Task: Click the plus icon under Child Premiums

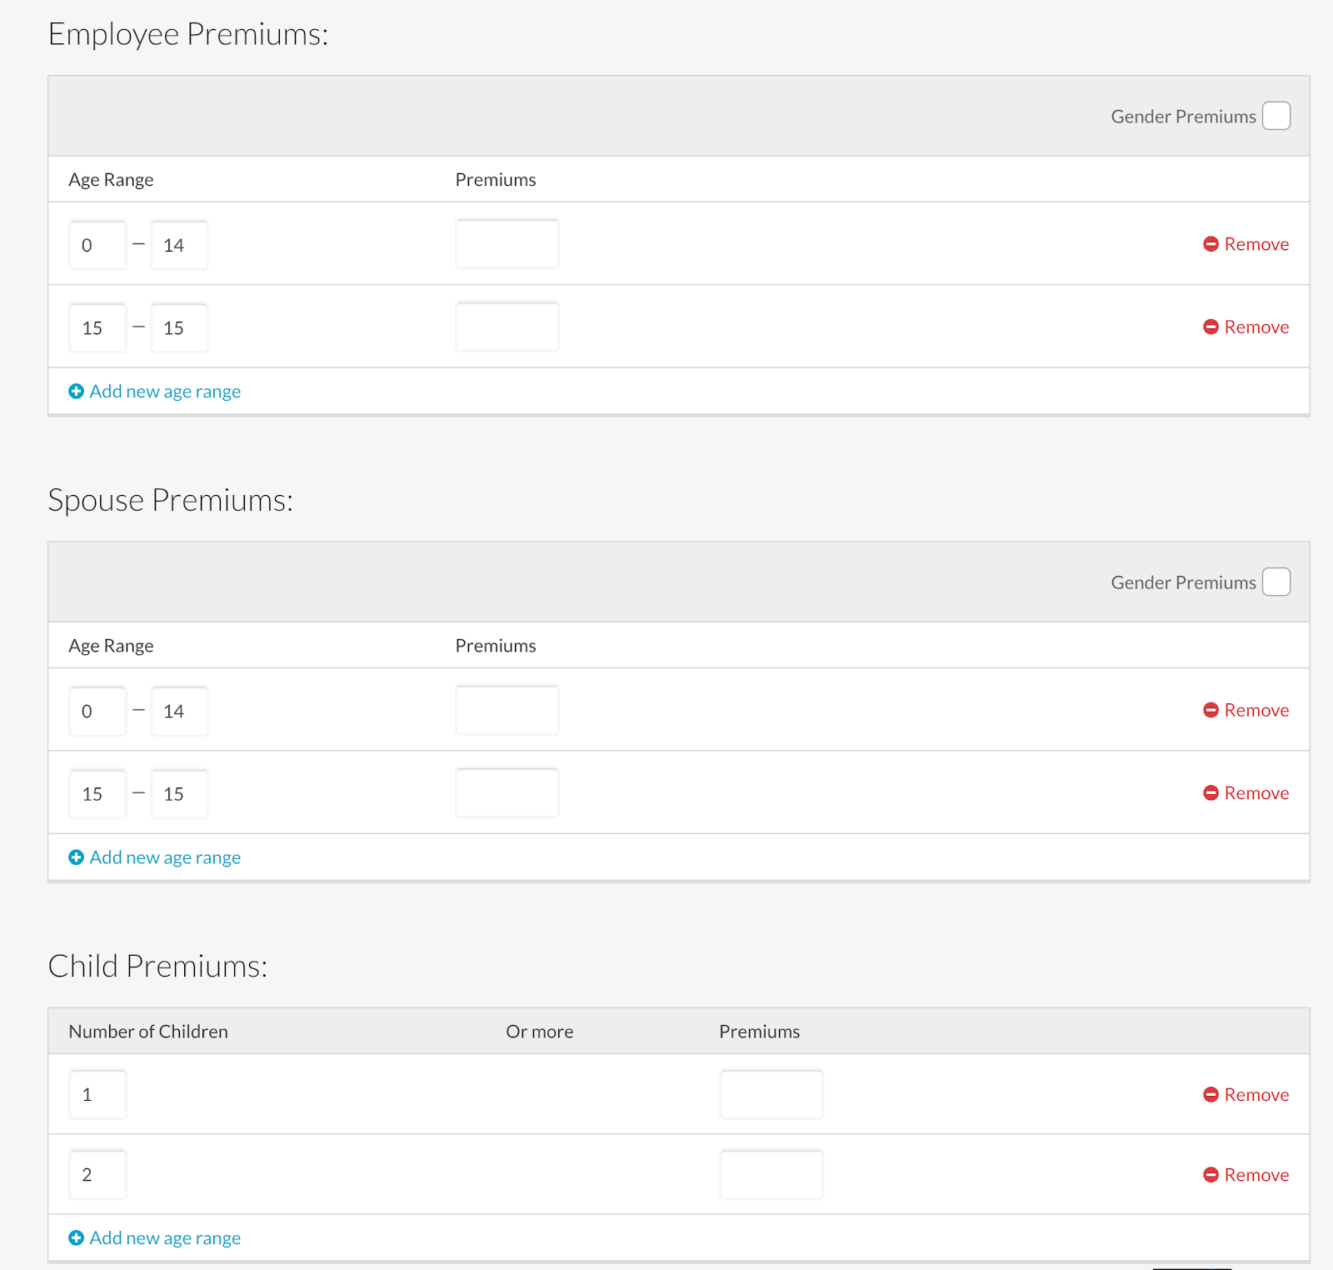Action: tap(76, 1238)
